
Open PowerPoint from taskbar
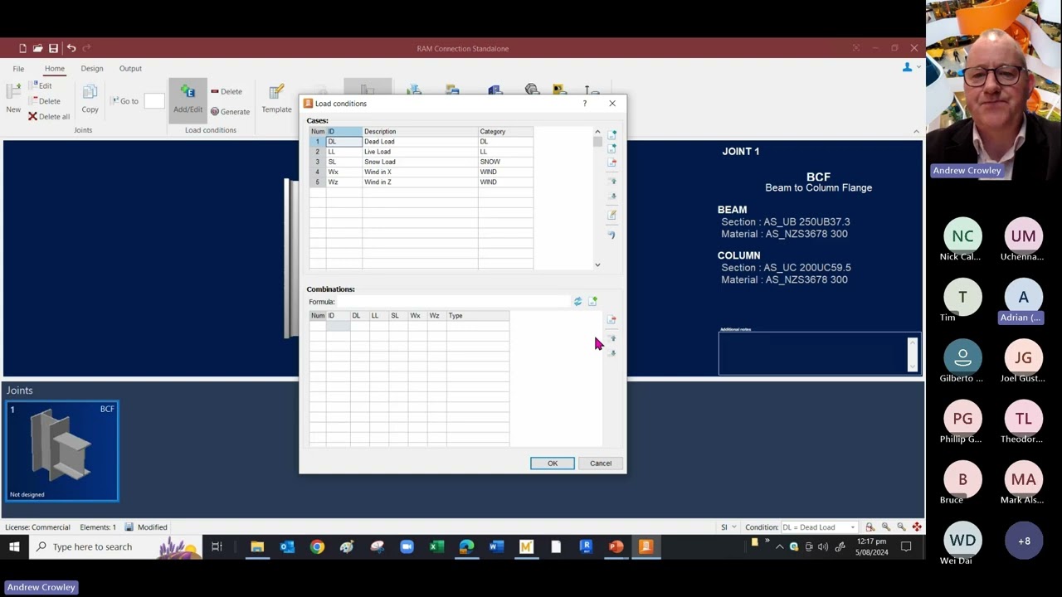pos(616,546)
